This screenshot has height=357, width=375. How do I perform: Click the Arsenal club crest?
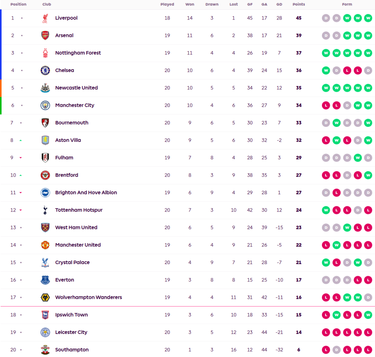point(45,35)
